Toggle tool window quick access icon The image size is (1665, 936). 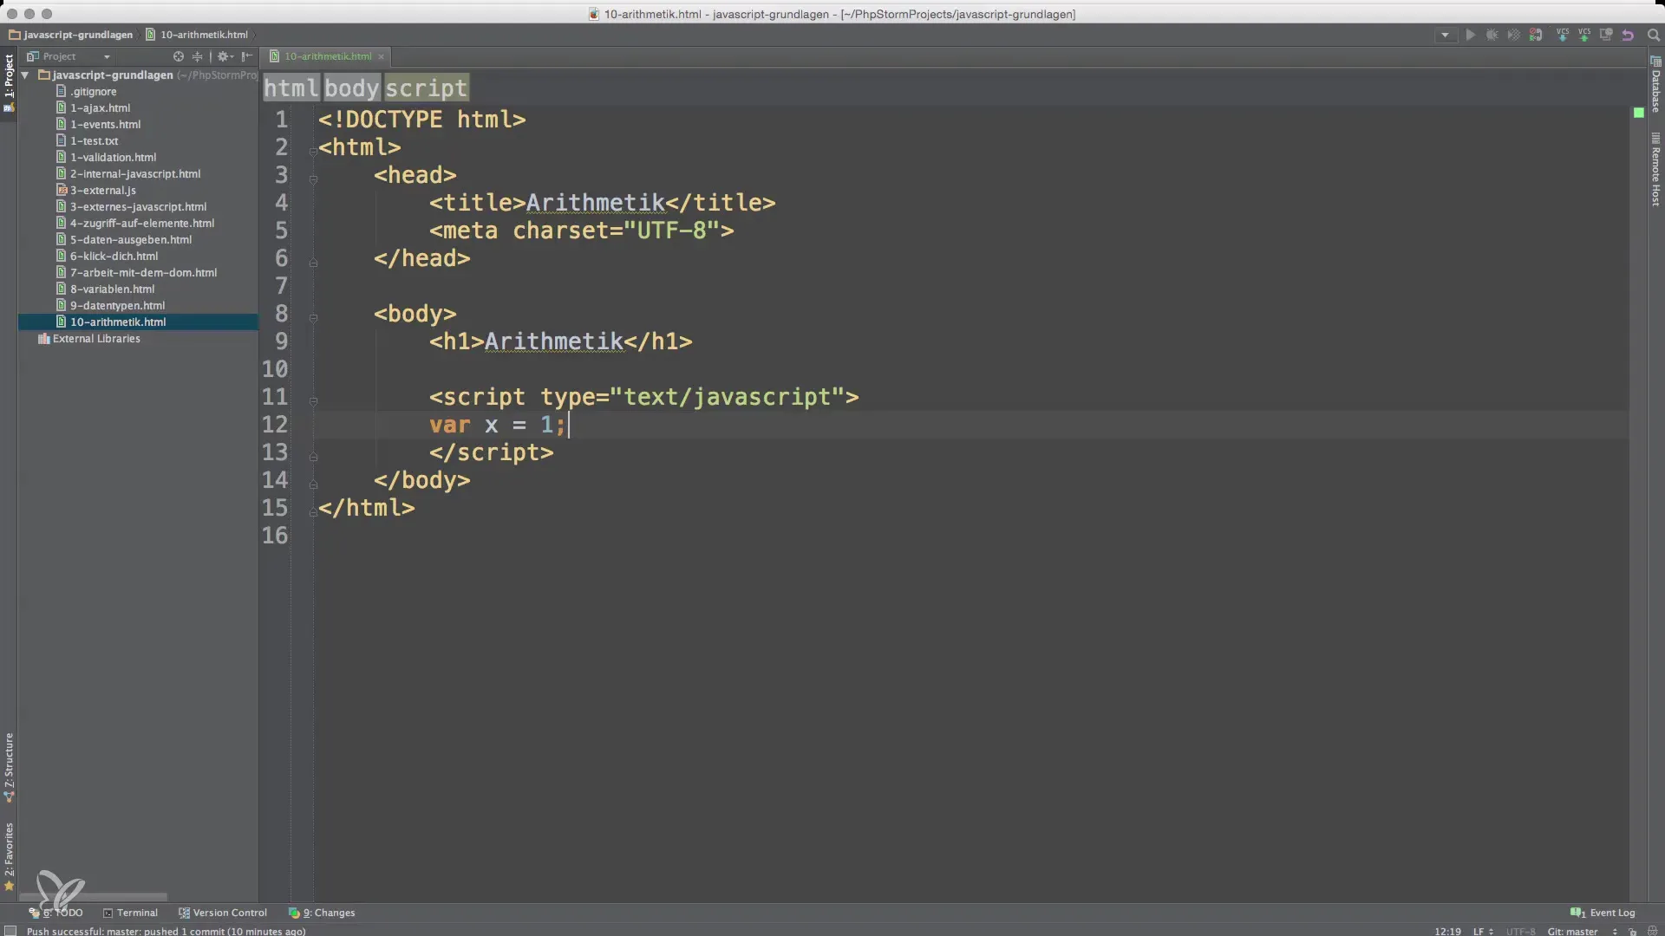tap(10, 931)
